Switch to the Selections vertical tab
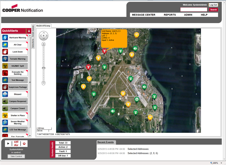The height and width of the screenshot is (165, 226). tap(33, 43)
